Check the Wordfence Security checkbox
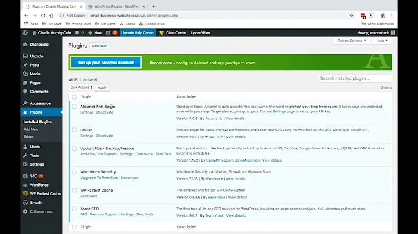 point(74,172)
